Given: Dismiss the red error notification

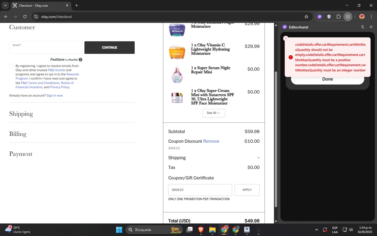Looking at the screenshot, I should pos(286,38).
